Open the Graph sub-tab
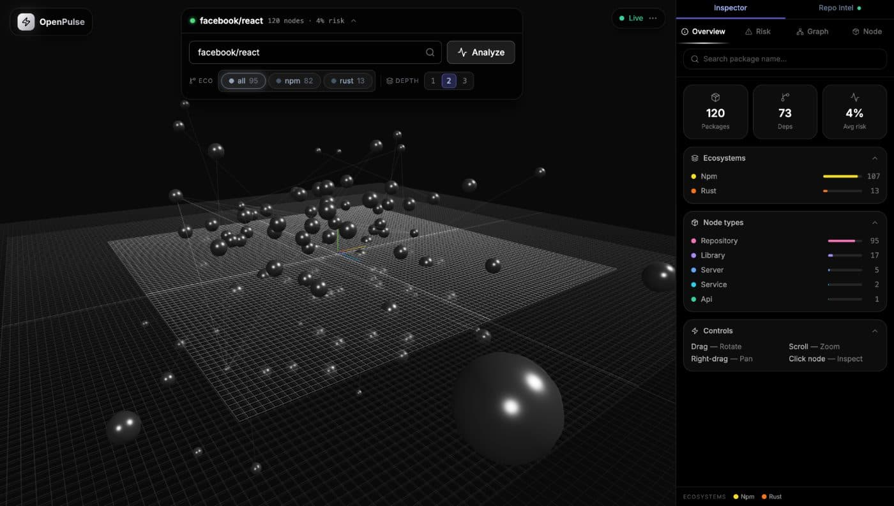This screenshot has width=894, height=506. click(812, 32)
